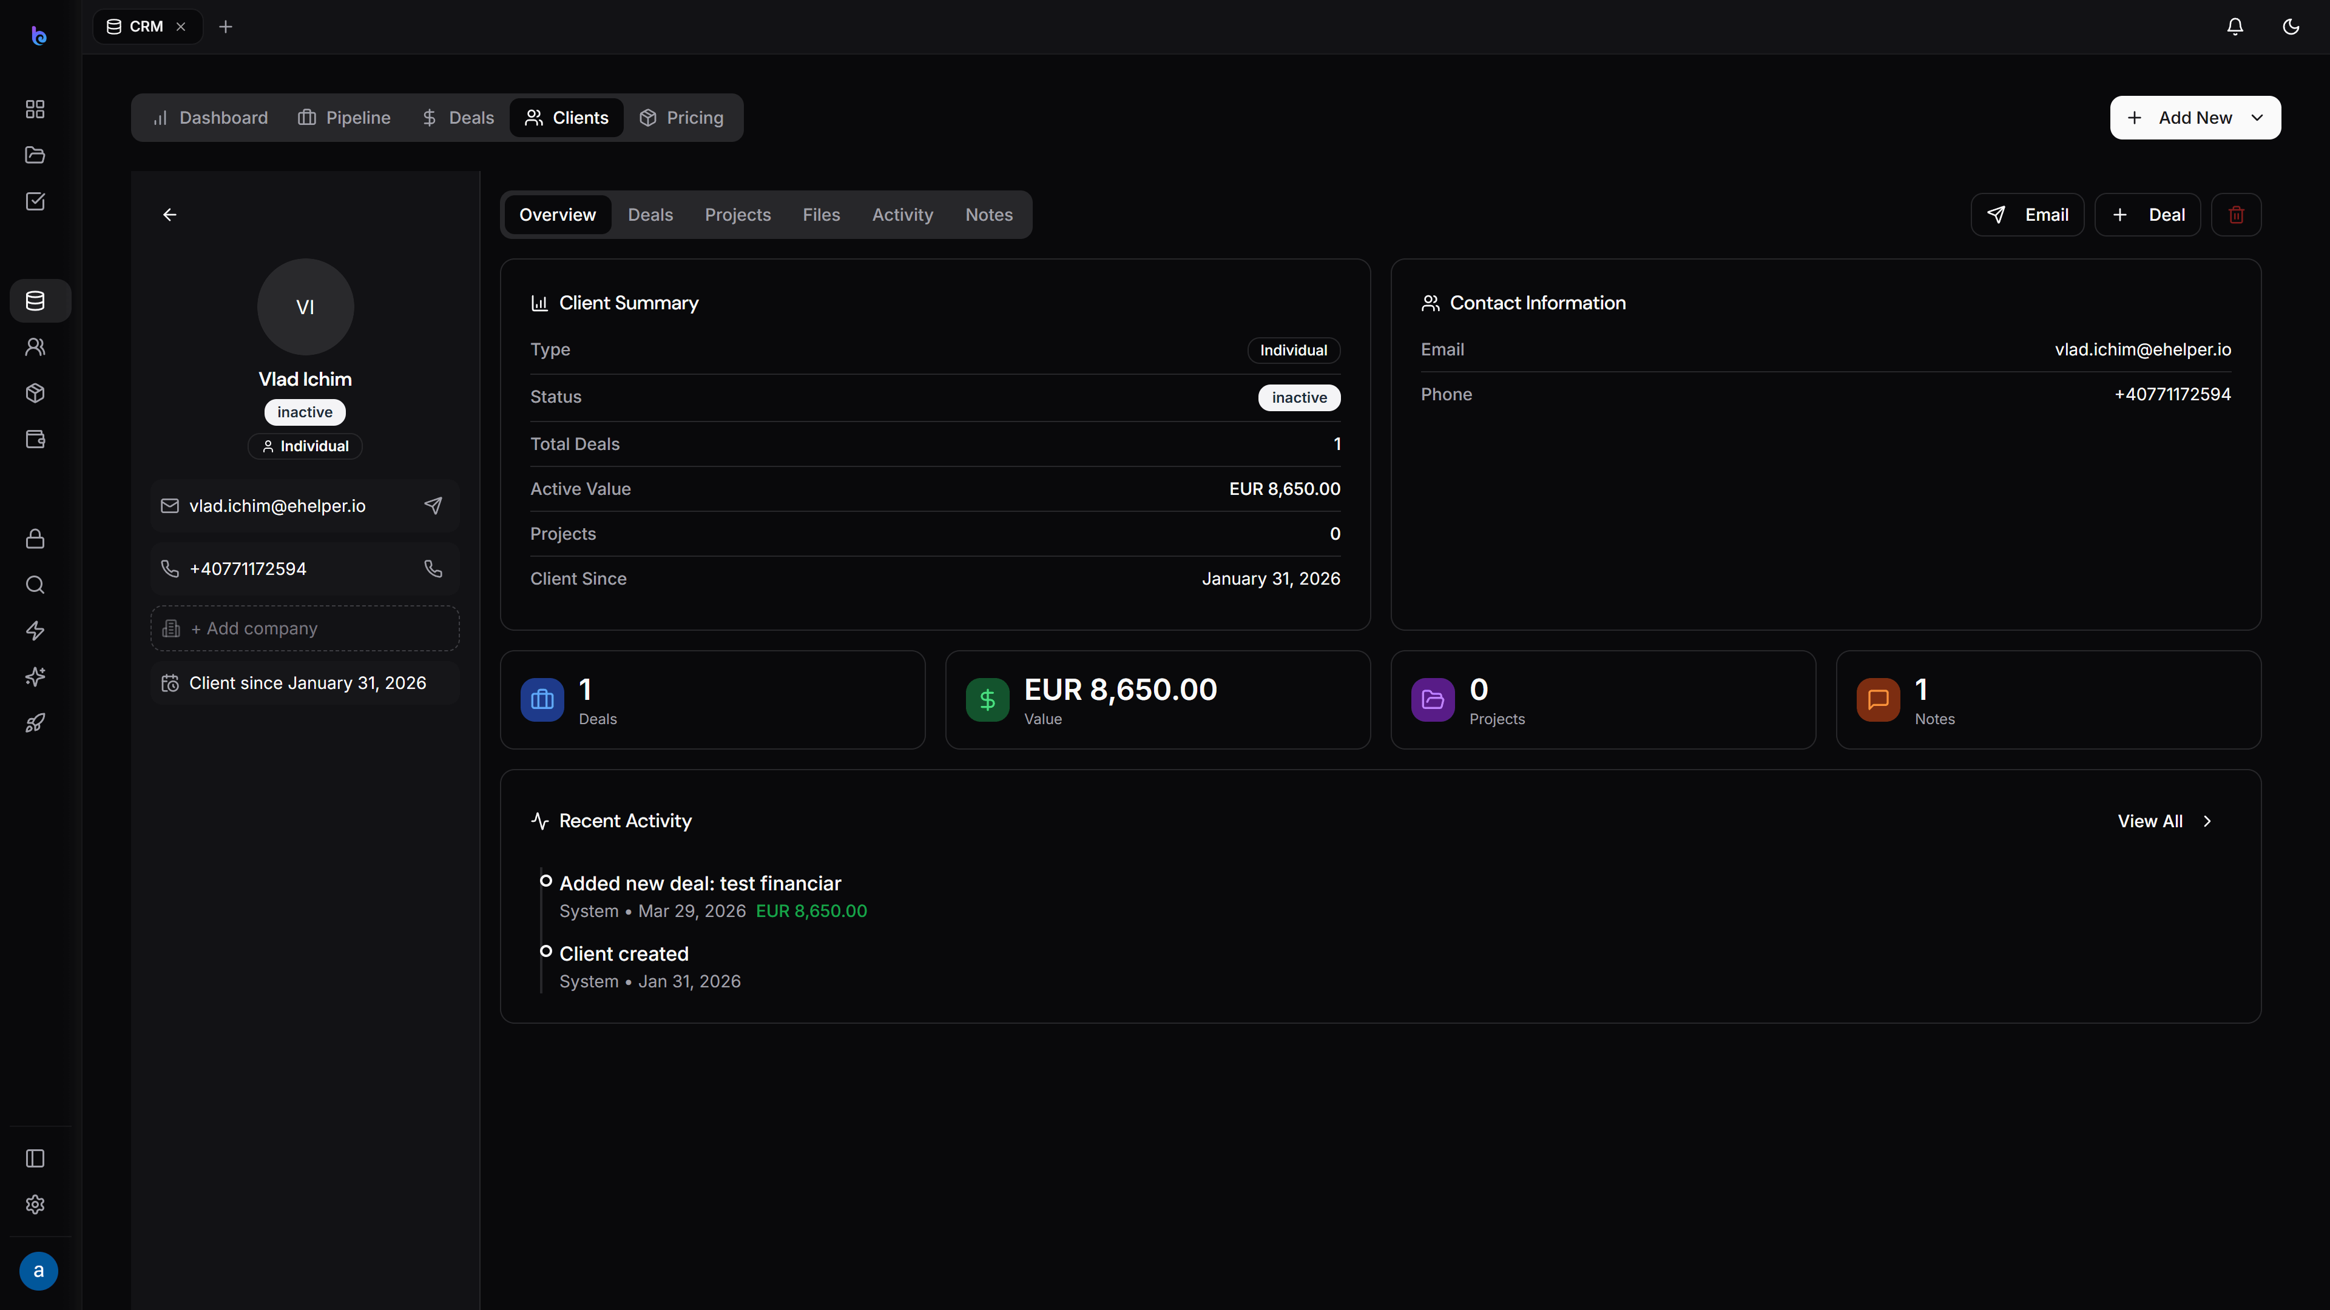Open the folder icon in sidebar
Image resolution: width=2330 pixels, height=1310 pixels.
pos(35,155)
